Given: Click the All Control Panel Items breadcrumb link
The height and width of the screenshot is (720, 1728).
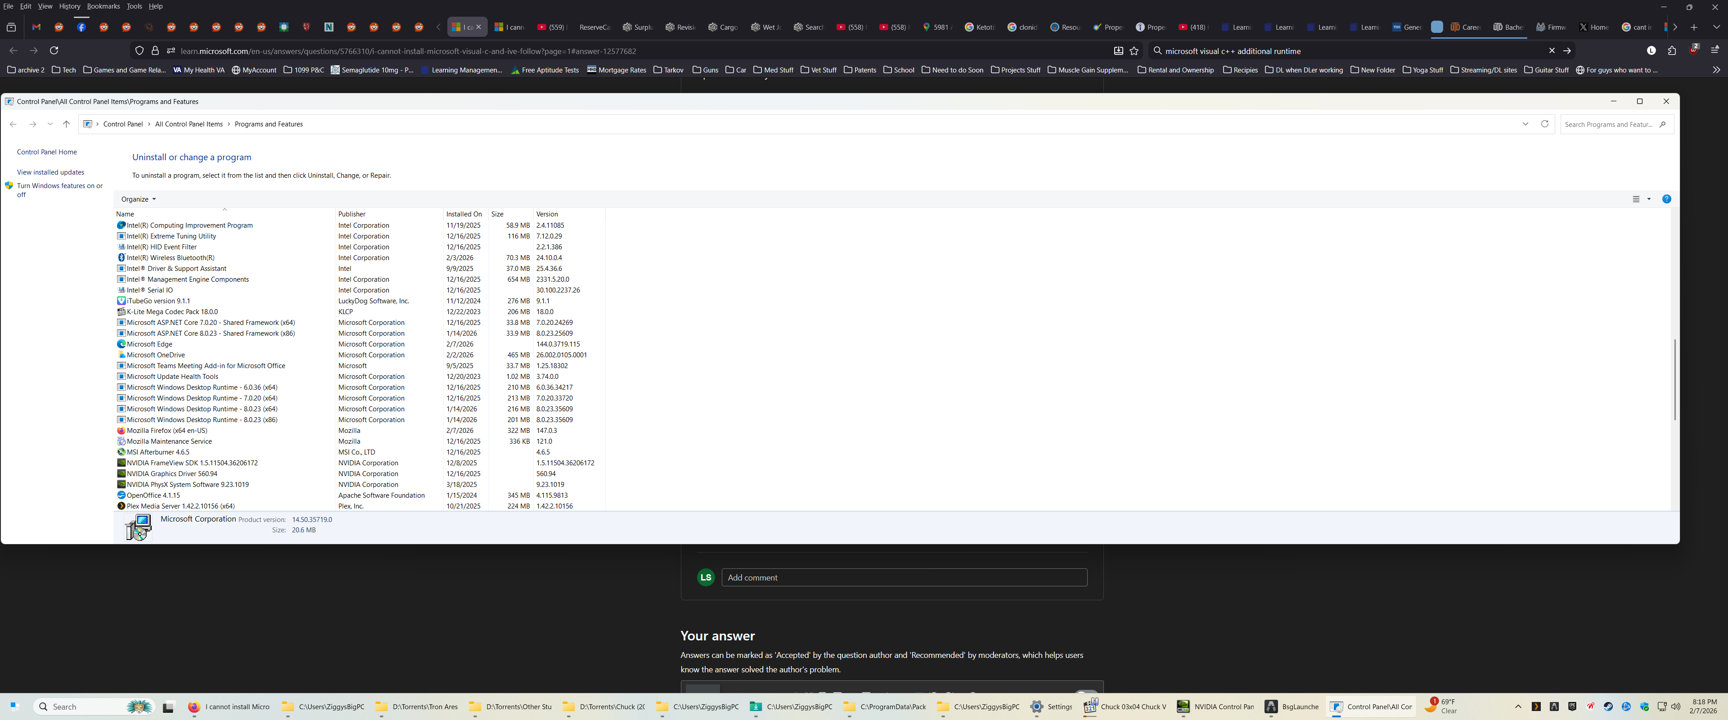Looking at the screenshot, I should (x=189, y=124).
